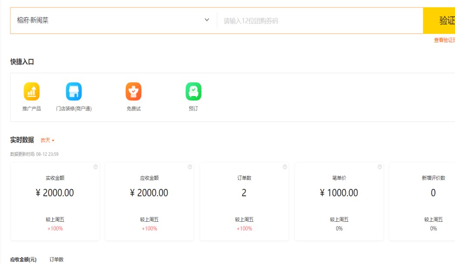Click help icon on 订单数 card
The width and height of the screenshot is (455, 264).
[x=285, y=167]
